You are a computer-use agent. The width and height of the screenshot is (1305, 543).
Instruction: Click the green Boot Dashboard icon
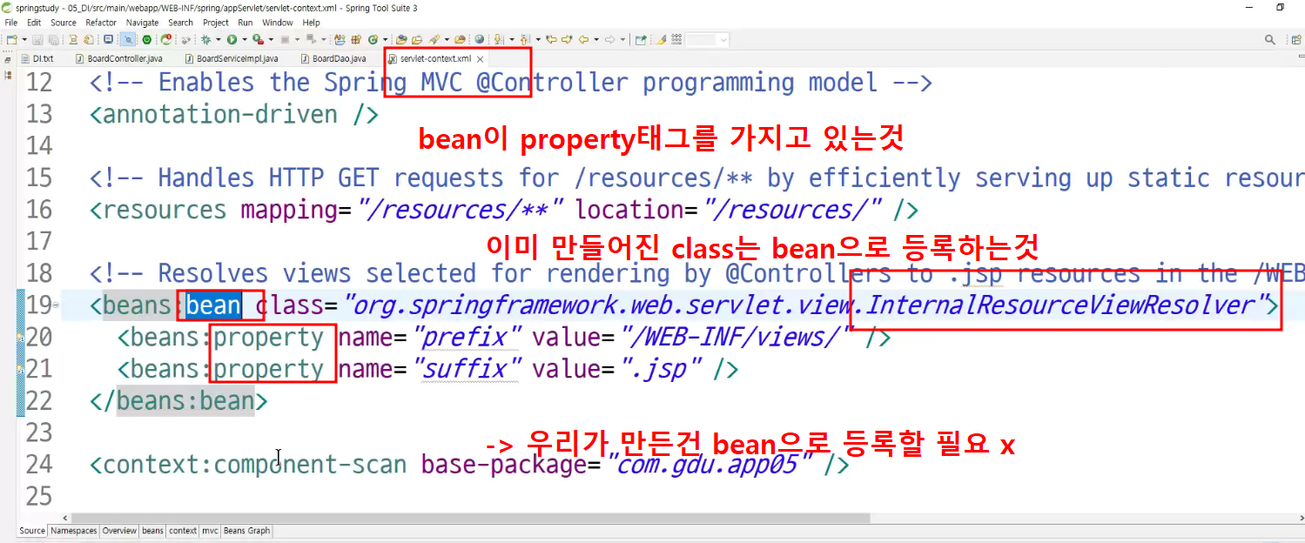click(146, 39)
